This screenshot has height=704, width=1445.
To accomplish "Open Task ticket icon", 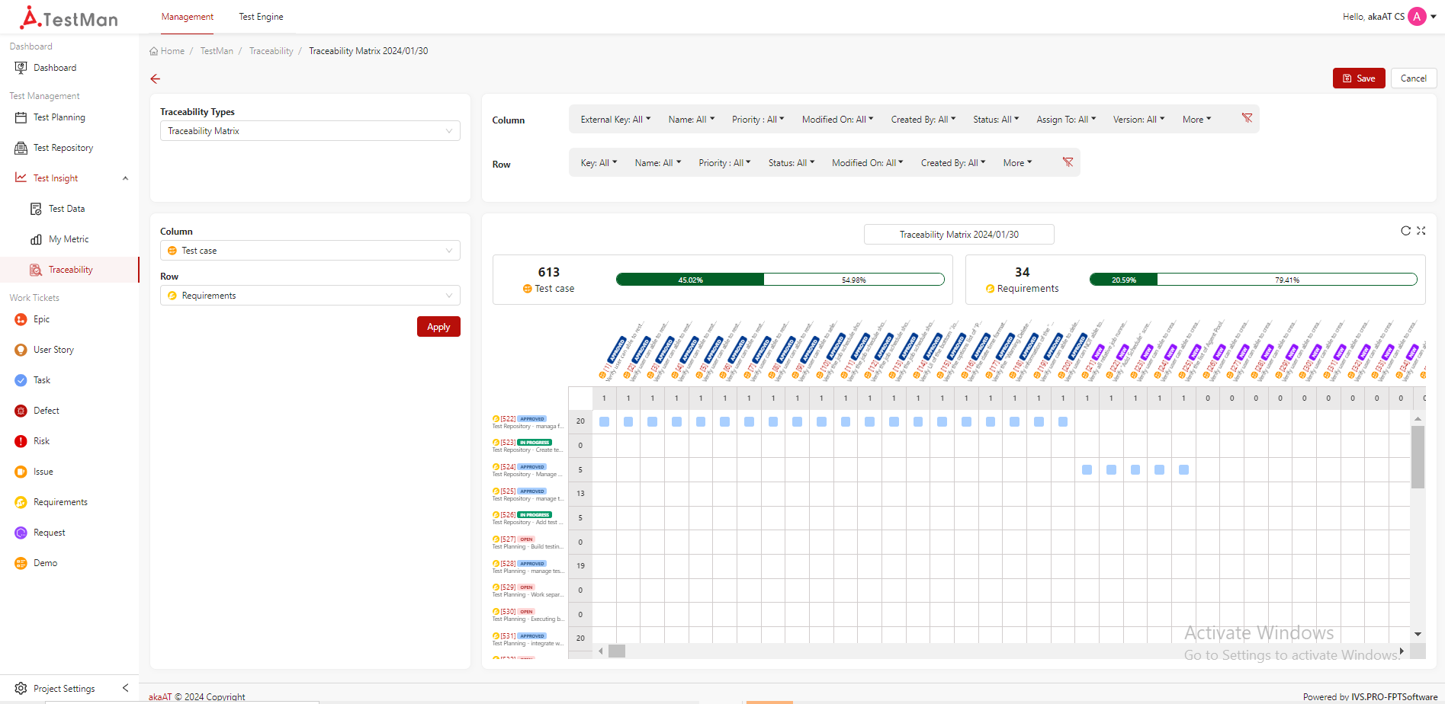I will pos(21,380).
